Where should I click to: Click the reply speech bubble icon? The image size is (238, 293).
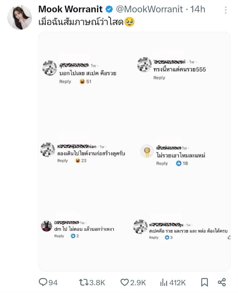43,282
